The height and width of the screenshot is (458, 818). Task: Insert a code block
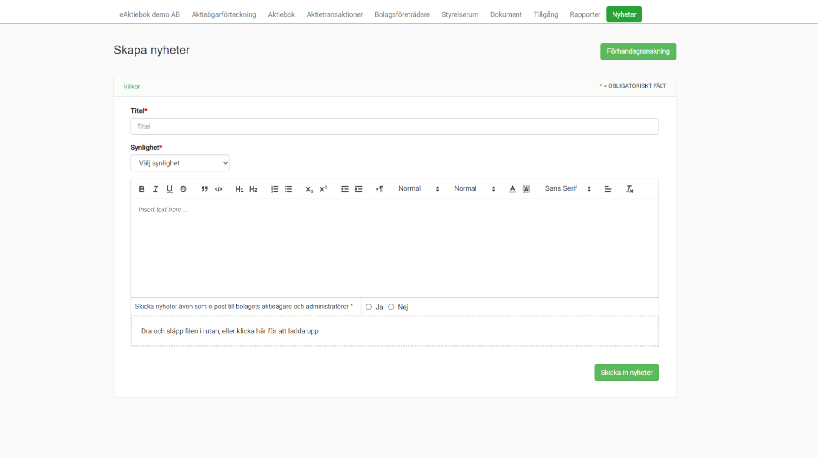click(219, 189)
